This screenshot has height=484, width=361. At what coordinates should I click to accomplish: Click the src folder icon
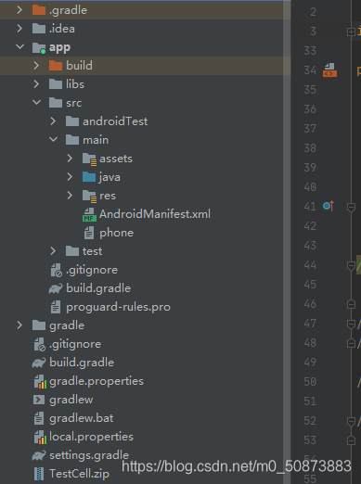(x=56, y=103)
